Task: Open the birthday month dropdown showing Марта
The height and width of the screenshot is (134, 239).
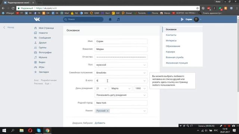Action: pyautogui.click(x=121, y=89)
